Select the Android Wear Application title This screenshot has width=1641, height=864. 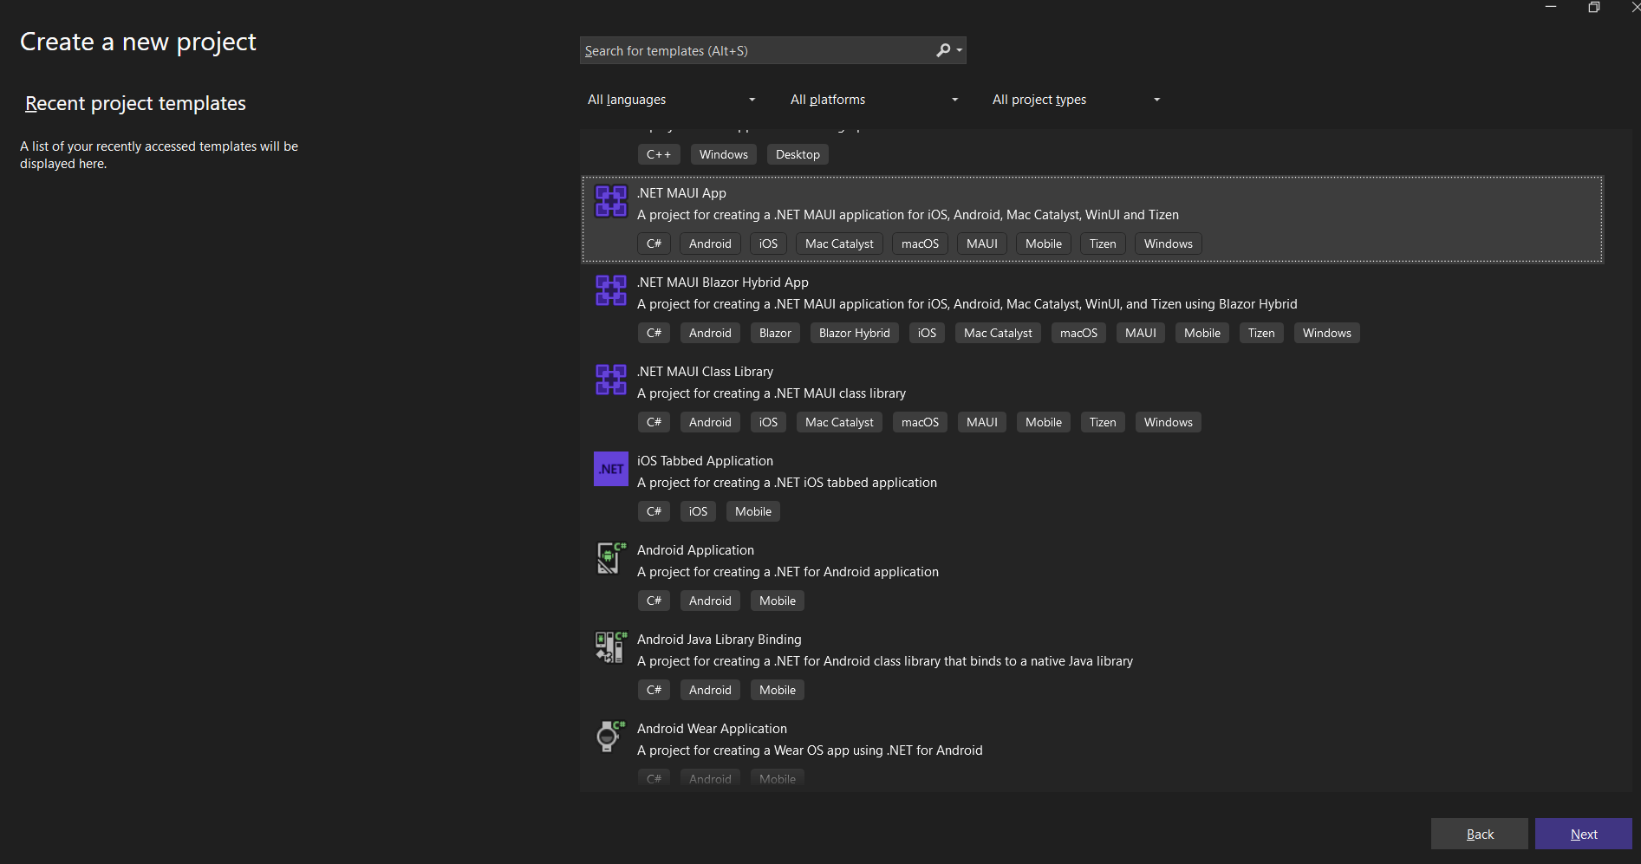712,729
